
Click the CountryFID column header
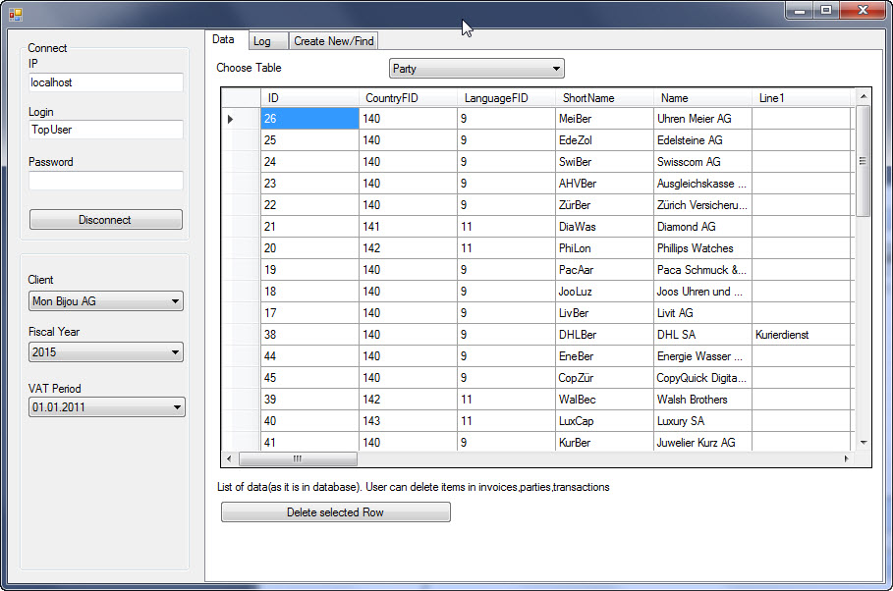click(407, 98)
